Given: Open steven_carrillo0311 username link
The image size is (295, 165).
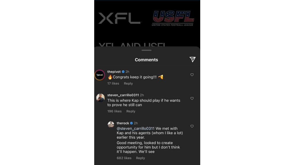Looking at the screenshot, I should (x=123, y=95).
